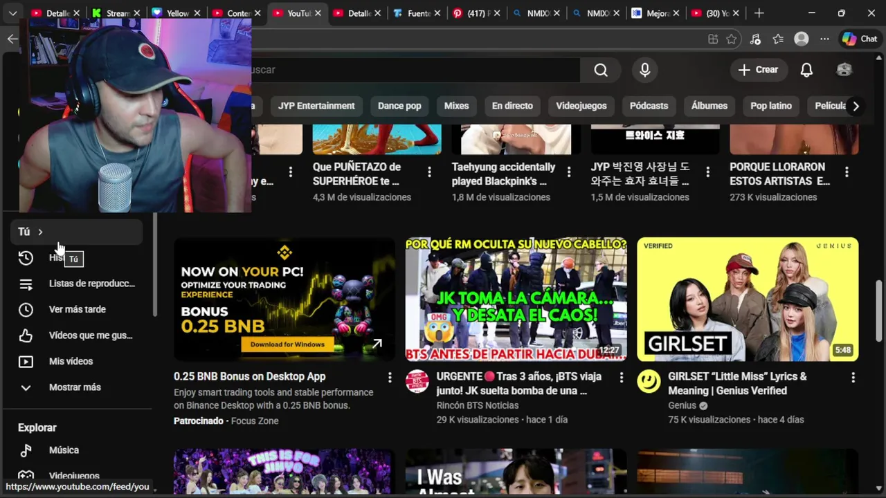
Task: Show more chips with the right arrow
Action: click(x=856, y=106)
